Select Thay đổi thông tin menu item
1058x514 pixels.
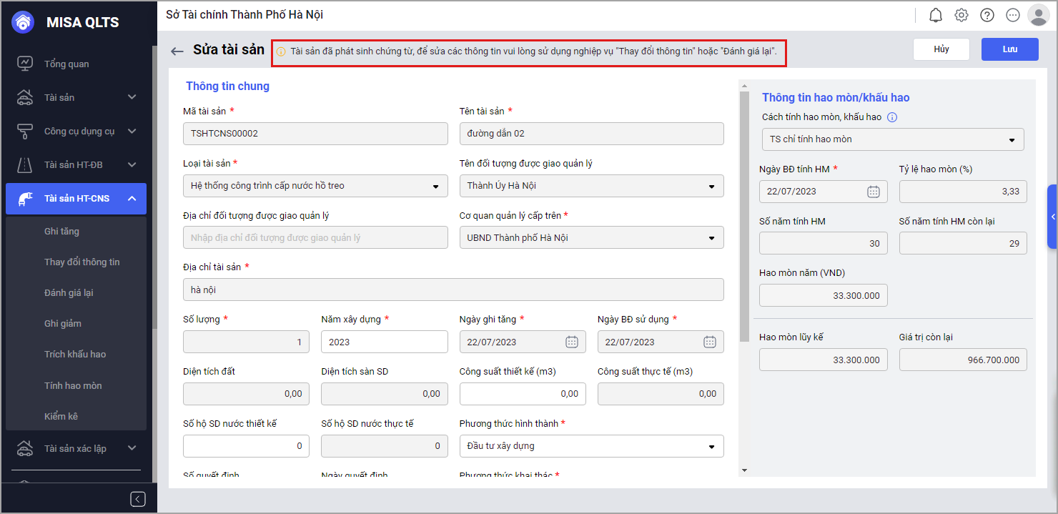[x=82, y=262]
